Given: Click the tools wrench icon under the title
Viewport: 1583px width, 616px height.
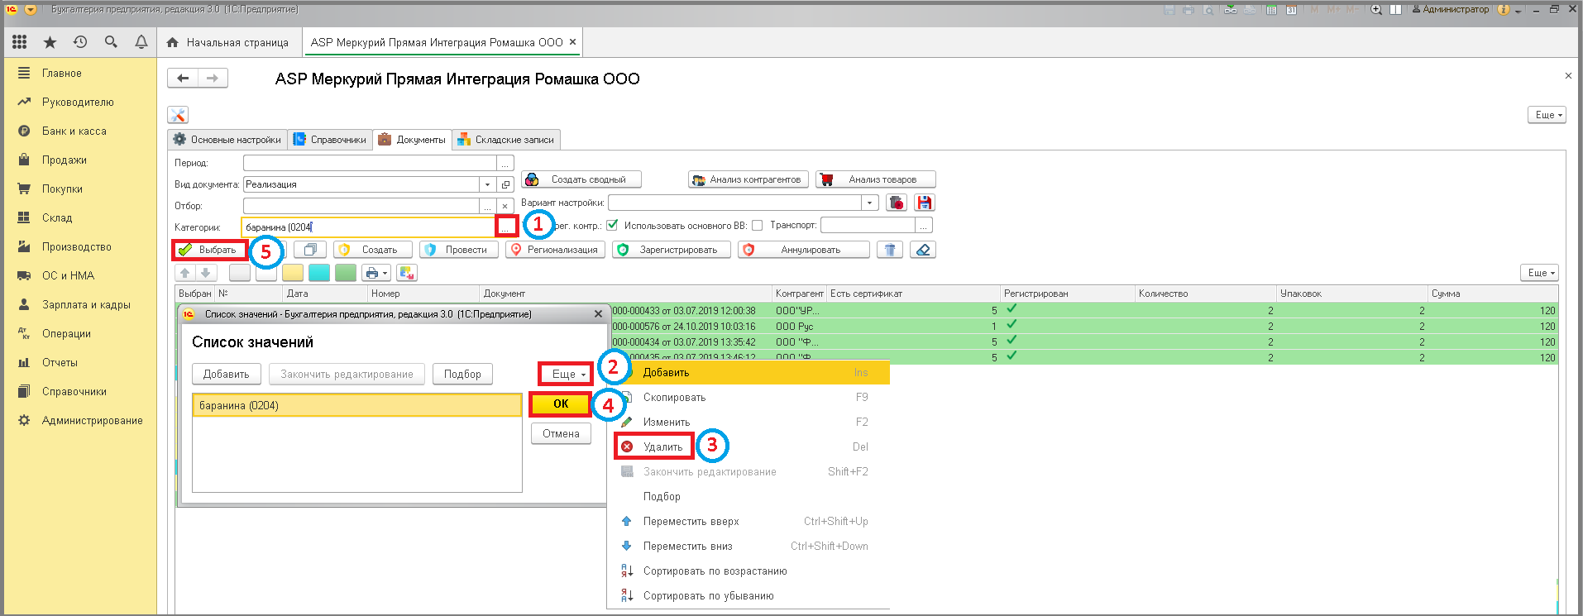Looking at the screenshot, I should pos(178,115).
